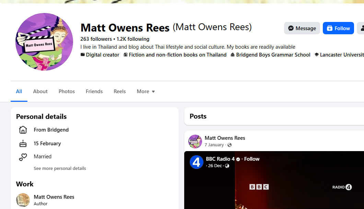Open the 26 Dec shared post date
Screen dimensions: 364x209
click(x=215, y=165)
